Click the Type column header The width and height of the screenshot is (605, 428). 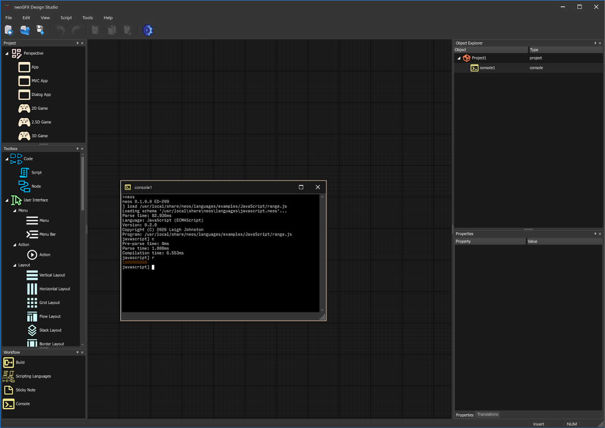566,50
